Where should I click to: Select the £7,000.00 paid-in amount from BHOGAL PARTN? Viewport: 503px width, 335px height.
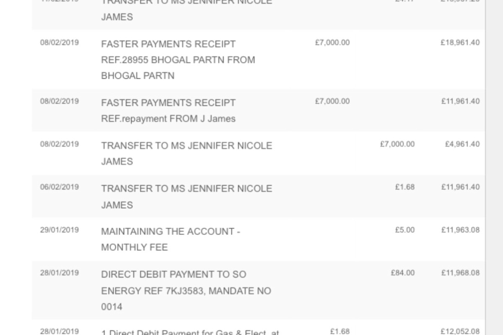[332, 43]
